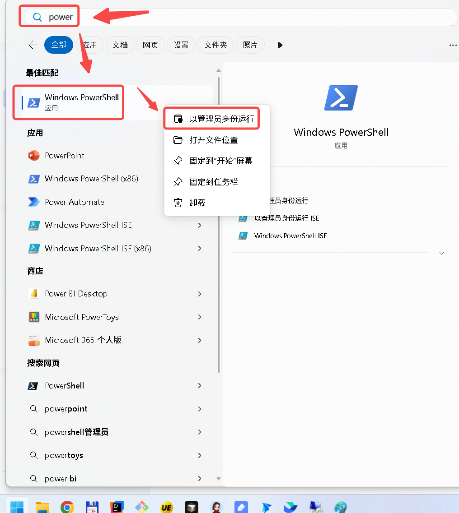Choose 打开文件位置 from context menu
459x513 pixels.
click(x=217, y=140)
